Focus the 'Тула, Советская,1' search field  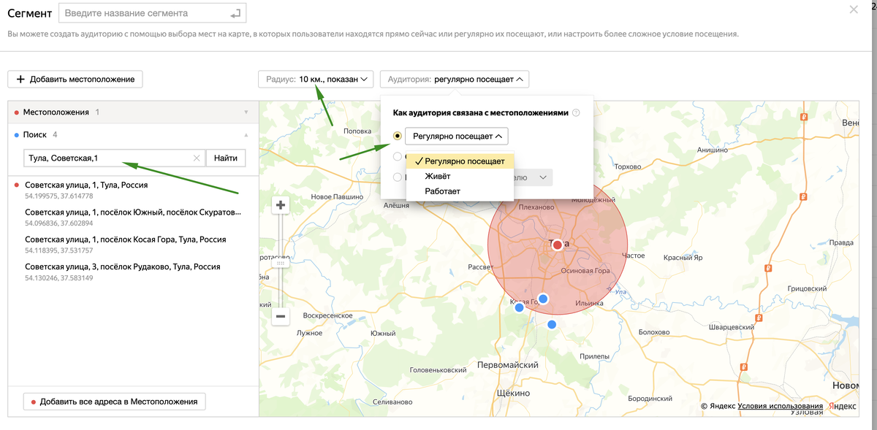click(x=114, y=158)
